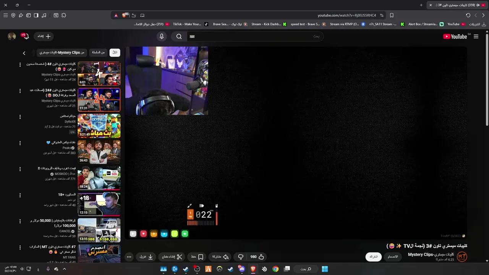Screen dimensions: 489x275
Task: Create a clip with the scissors button
Action: (x=172, y=257)
